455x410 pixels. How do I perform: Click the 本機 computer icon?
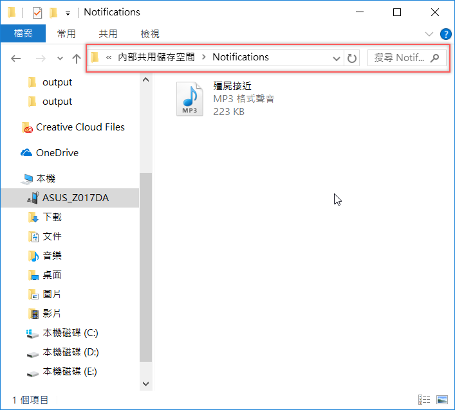coord(27,179)
